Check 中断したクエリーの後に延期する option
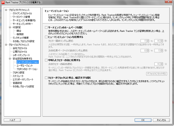174x126 pixels. point(46,60)
